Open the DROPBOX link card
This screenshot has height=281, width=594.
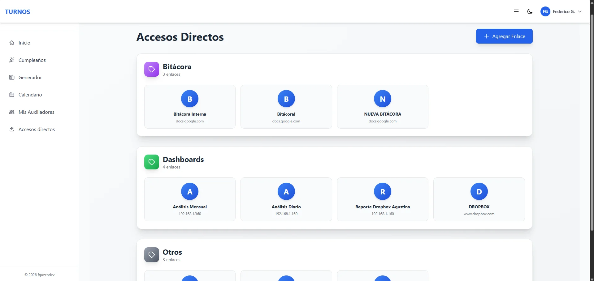(479, 199)
